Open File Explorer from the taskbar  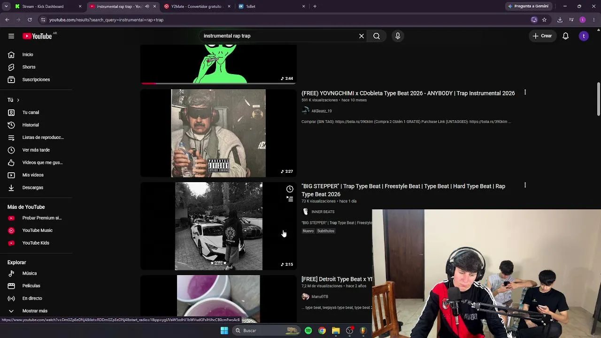tap(336, 330)
